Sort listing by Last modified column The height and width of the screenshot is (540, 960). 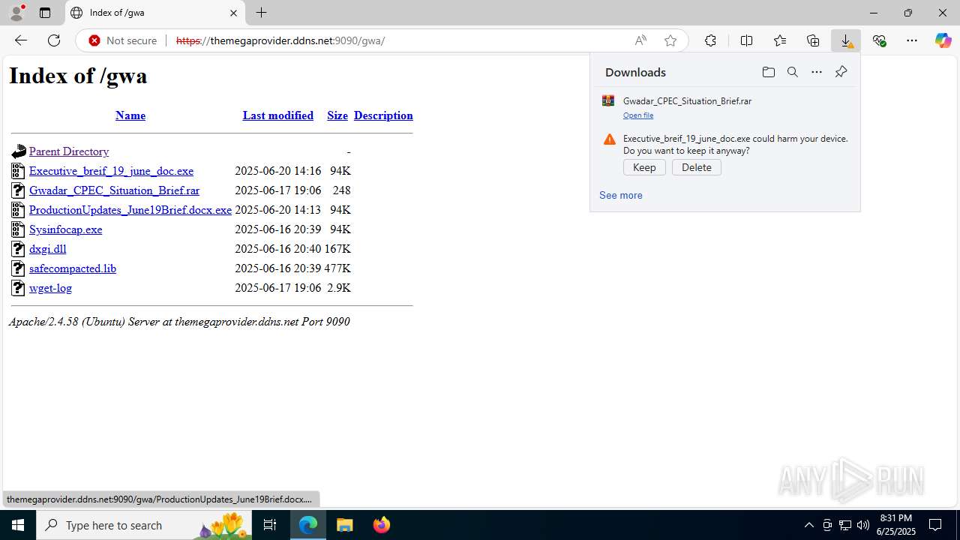click(x=278, y=115)
